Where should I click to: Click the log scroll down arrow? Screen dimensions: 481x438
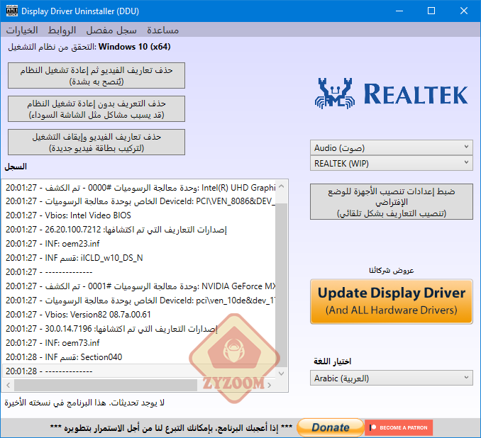click(282, 374)
